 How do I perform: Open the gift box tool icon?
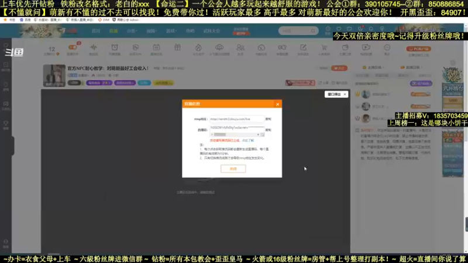click(x=178, y=47)
